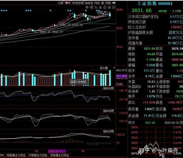Select the hand pan tool icon

(91, 8)
